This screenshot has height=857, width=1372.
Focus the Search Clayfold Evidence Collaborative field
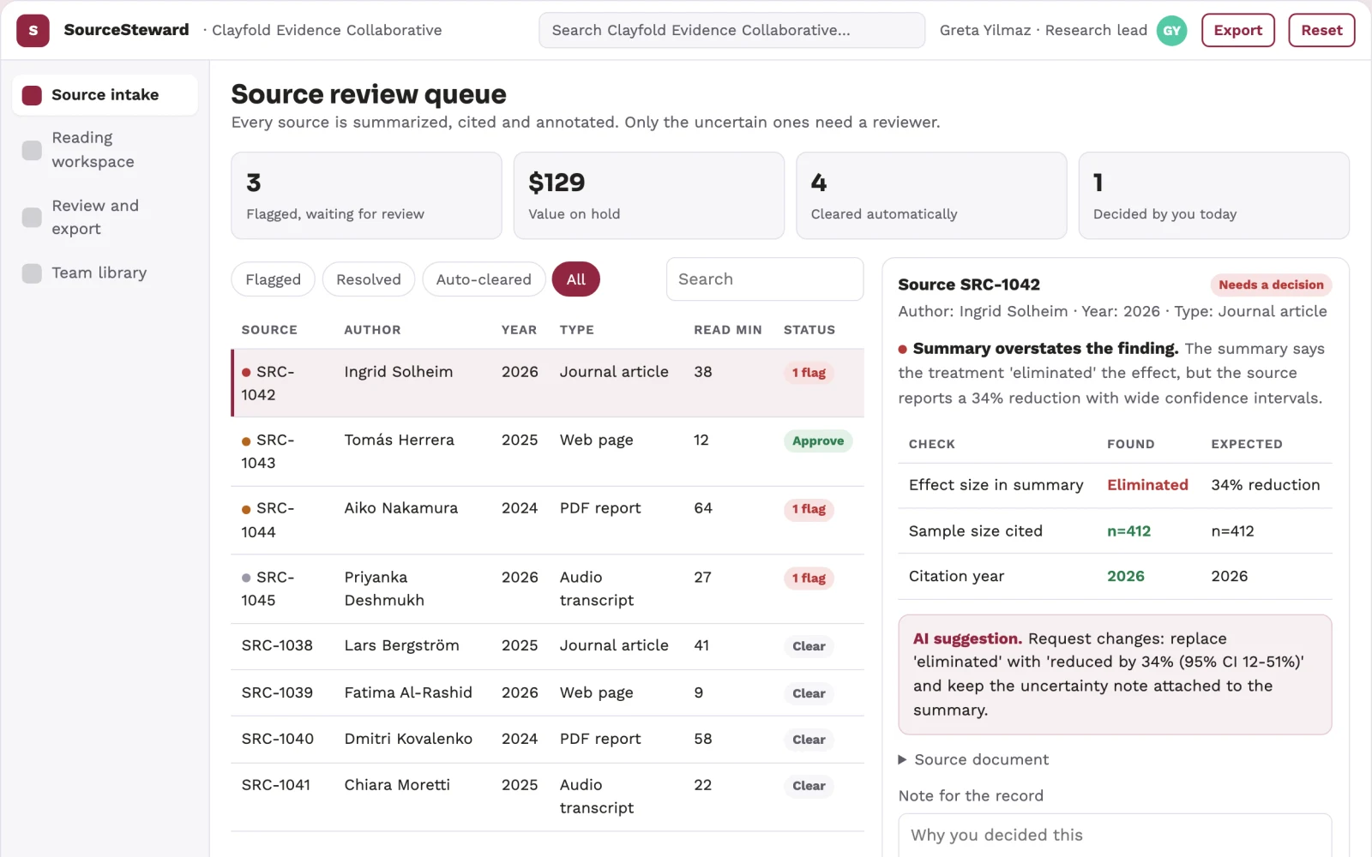click(731, 30)
